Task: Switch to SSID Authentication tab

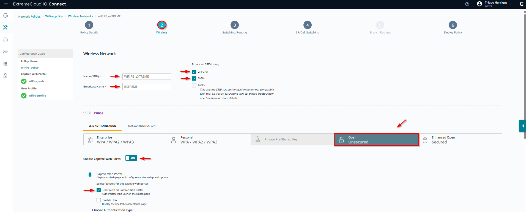Action: (102, 126)
